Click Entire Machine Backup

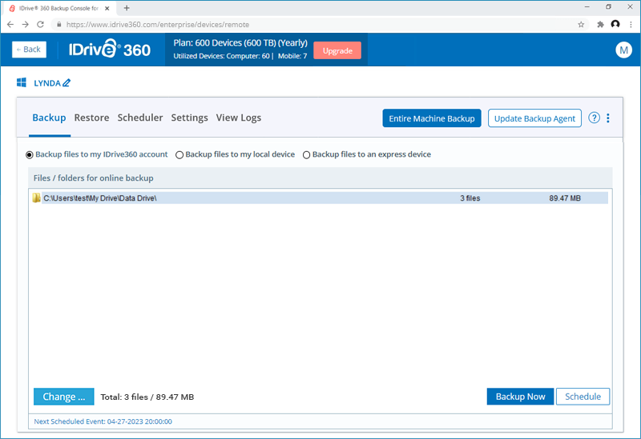click(x=432, y=118)
